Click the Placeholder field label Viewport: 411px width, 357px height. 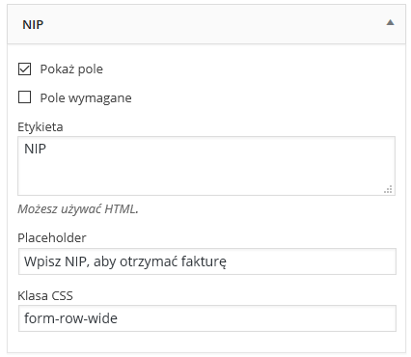pyautogui.click(x=52, y=238)
